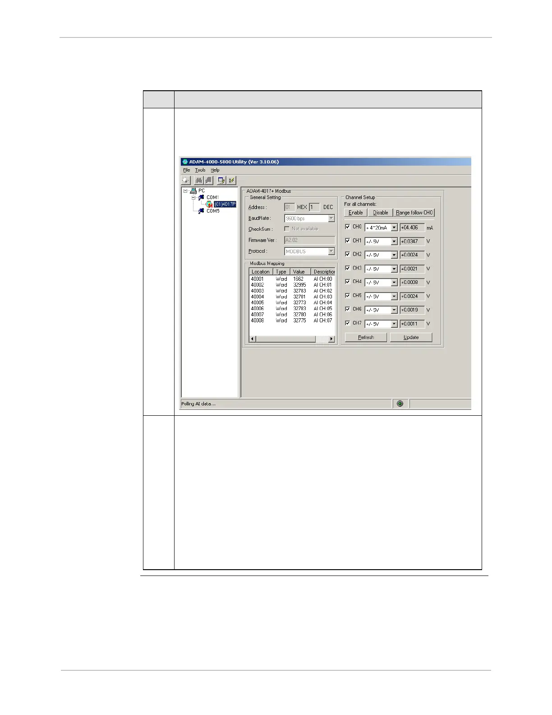This screenshot has height=715, width=552.
Task: Open the File menu
Action: (x=187, y=170)
